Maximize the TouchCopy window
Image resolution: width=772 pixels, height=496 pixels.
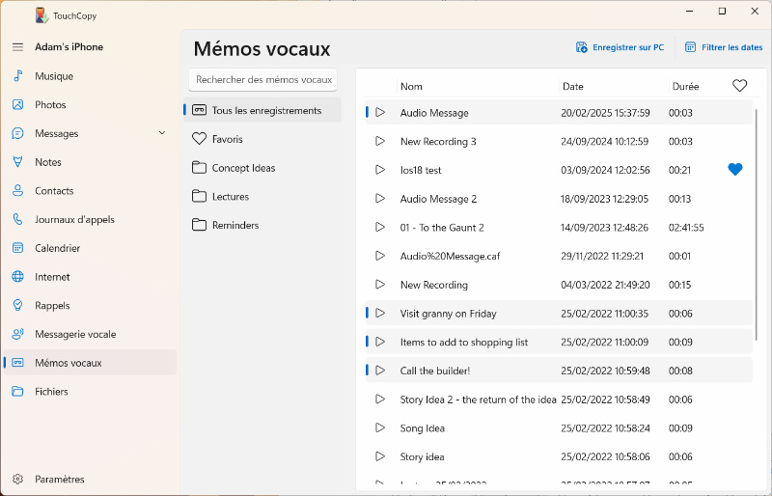tap(722, 12)
